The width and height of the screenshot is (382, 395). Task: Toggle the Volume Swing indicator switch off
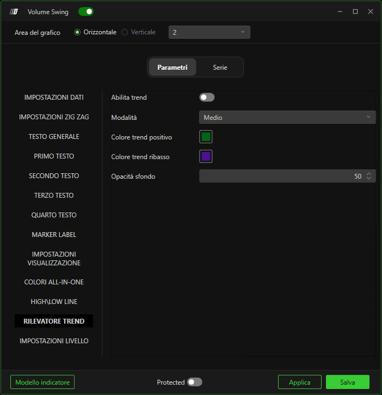(x=86, y=11)
